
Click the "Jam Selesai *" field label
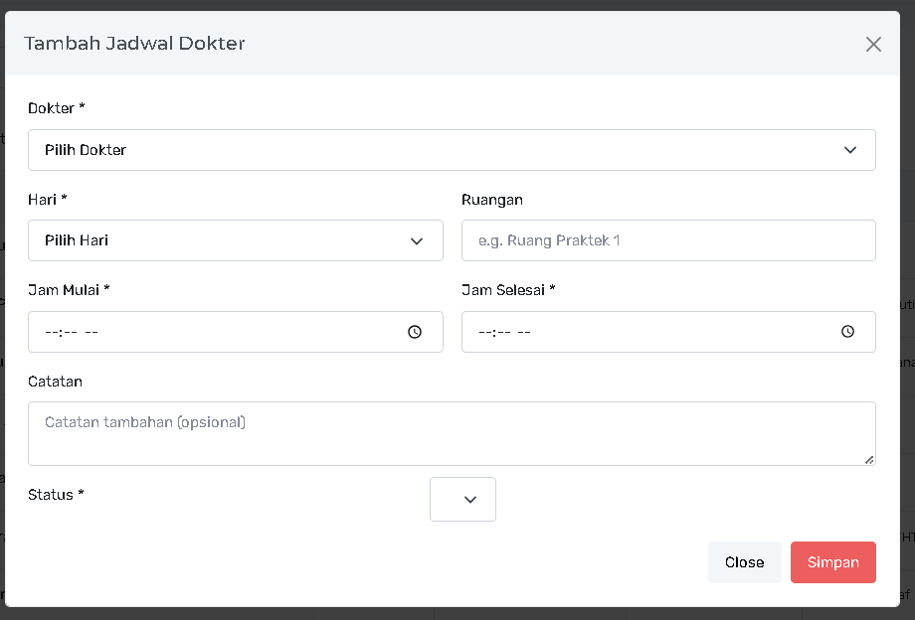tap(508, 290)
